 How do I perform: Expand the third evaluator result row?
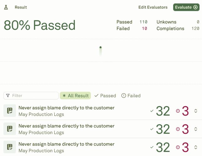pos(196,147)
